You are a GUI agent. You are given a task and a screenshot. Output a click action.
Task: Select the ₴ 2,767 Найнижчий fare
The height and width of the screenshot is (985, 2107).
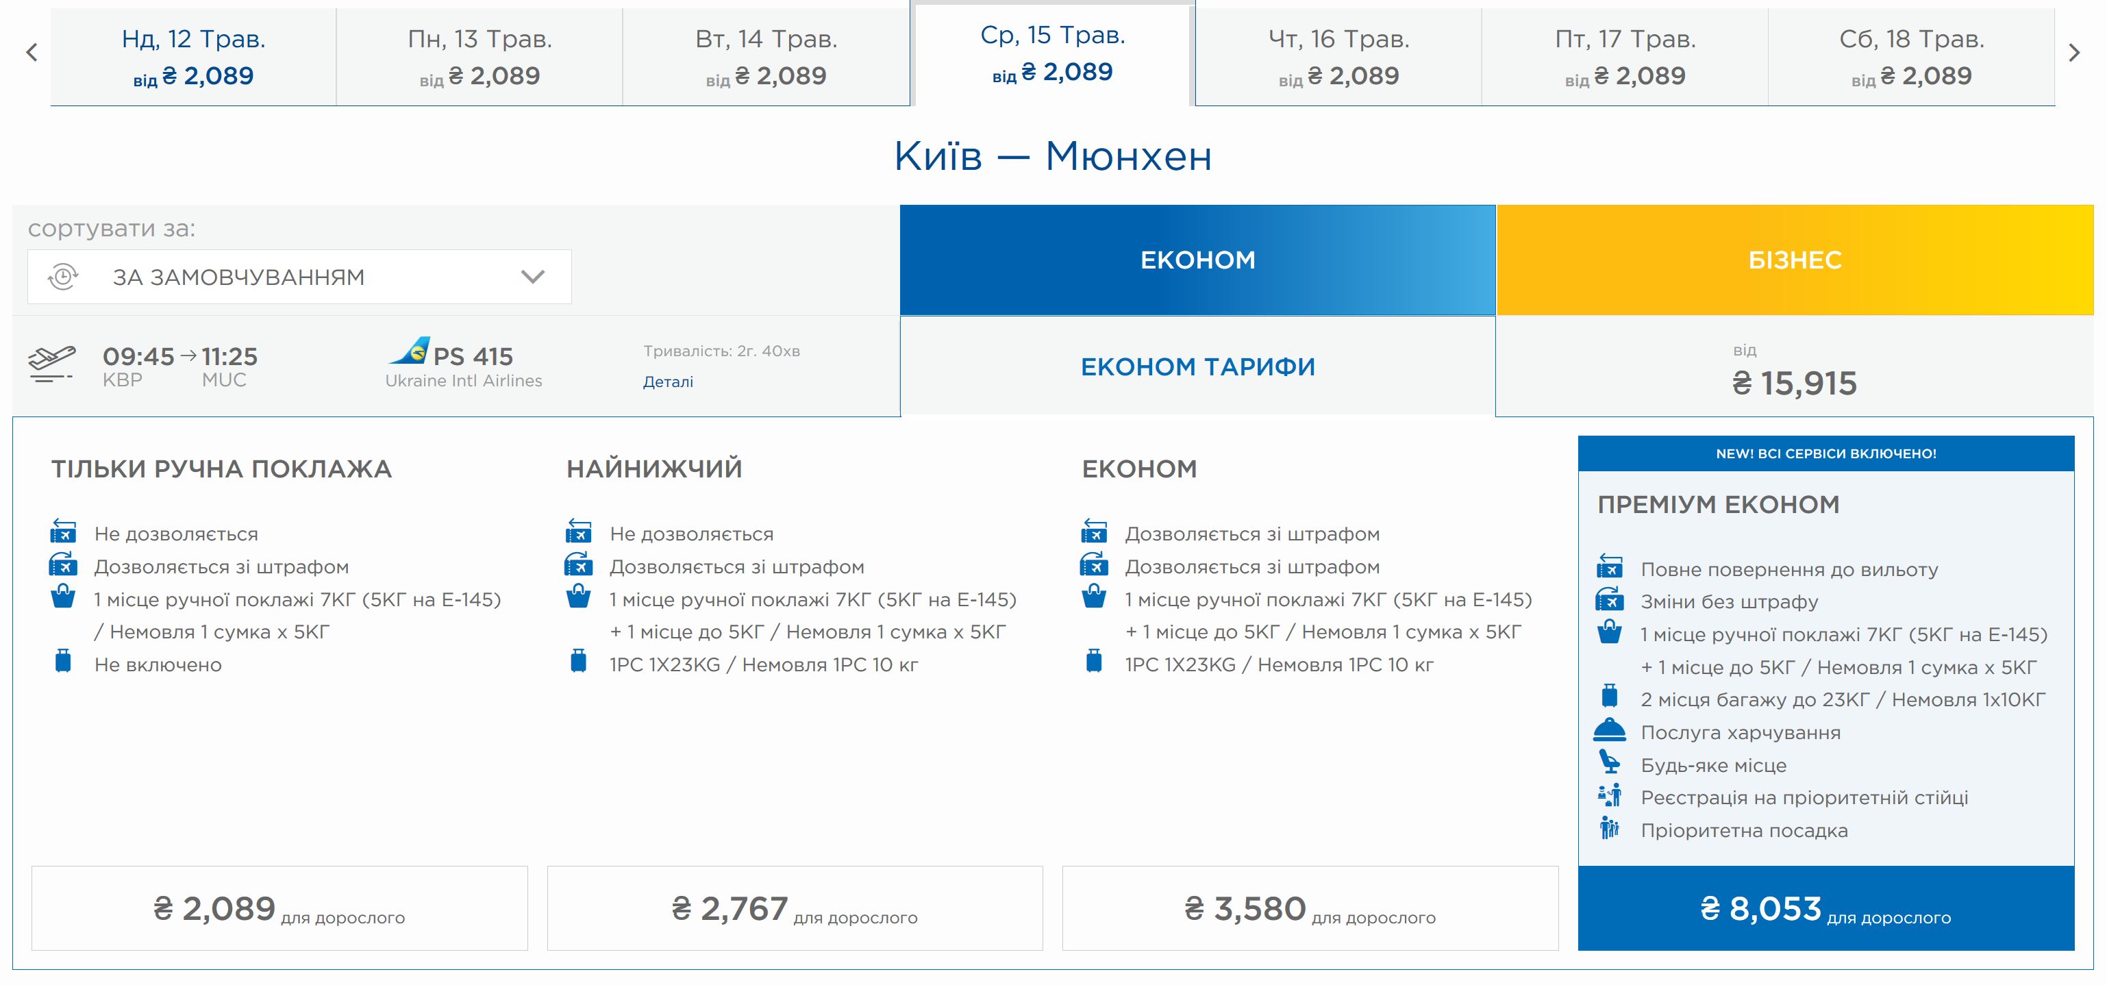click(795, 908)
